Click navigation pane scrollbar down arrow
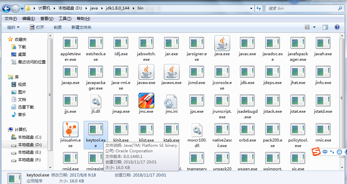Image resolution: width=347 pixels, height=184 pixels. click(x=50, y=168)
